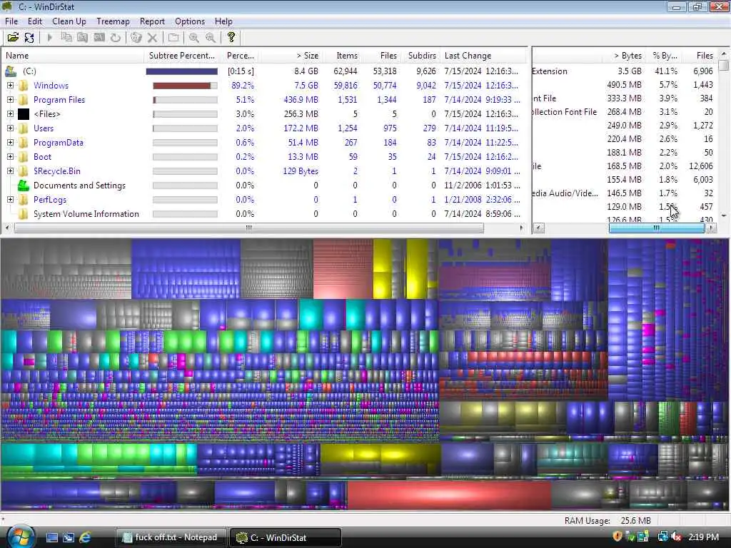Viewport: 731px width, 548px height.
Task: Click the Windows subtree percentage bar
Action: tap(185, 86)
